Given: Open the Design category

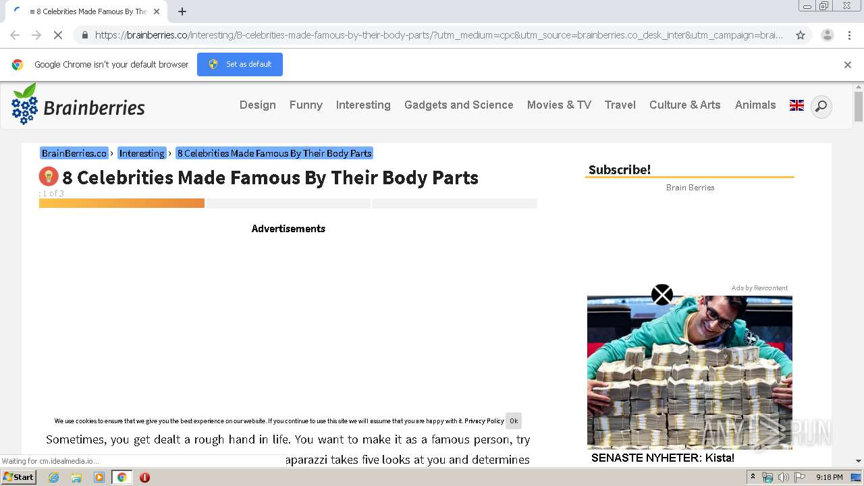Looking at the screenshot, I should [x=258, y=105].
